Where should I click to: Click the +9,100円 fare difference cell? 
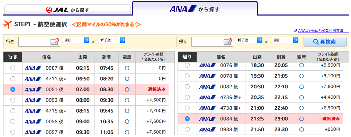[x=326, y=76]
